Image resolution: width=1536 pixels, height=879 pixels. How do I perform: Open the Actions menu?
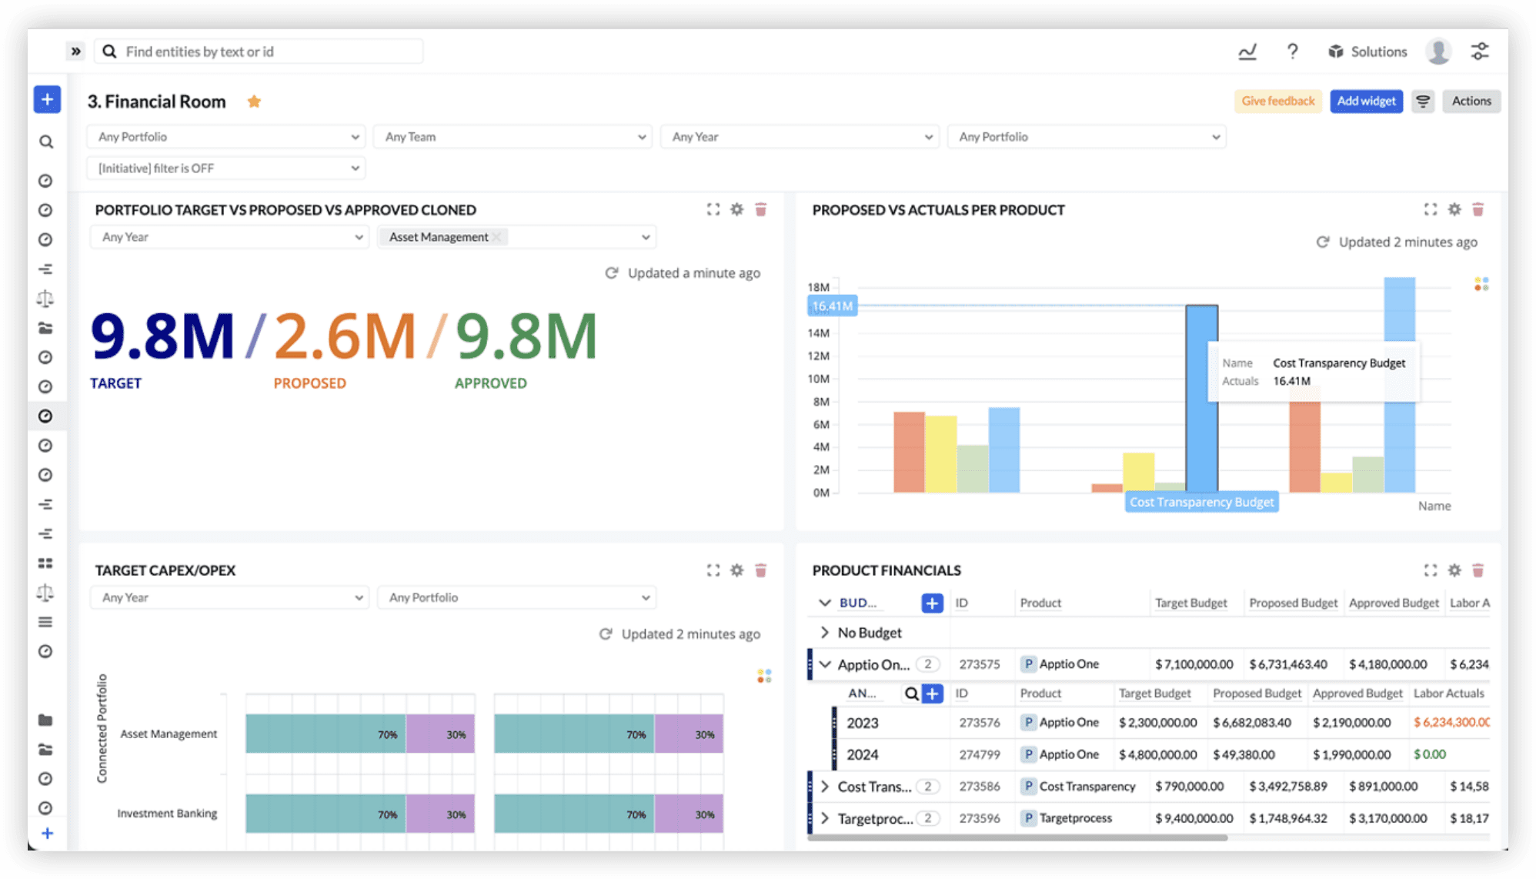[1471, 101]
